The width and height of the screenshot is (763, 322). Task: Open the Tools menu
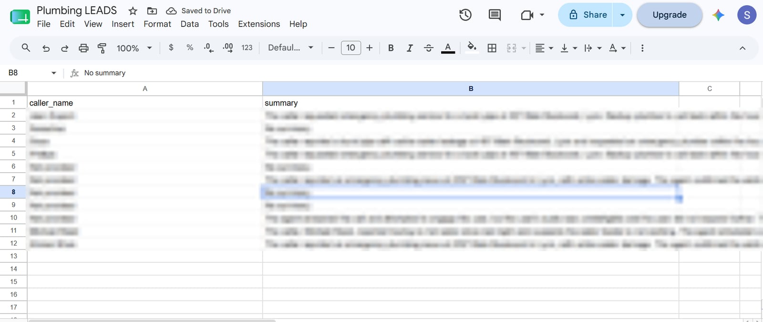218,24
